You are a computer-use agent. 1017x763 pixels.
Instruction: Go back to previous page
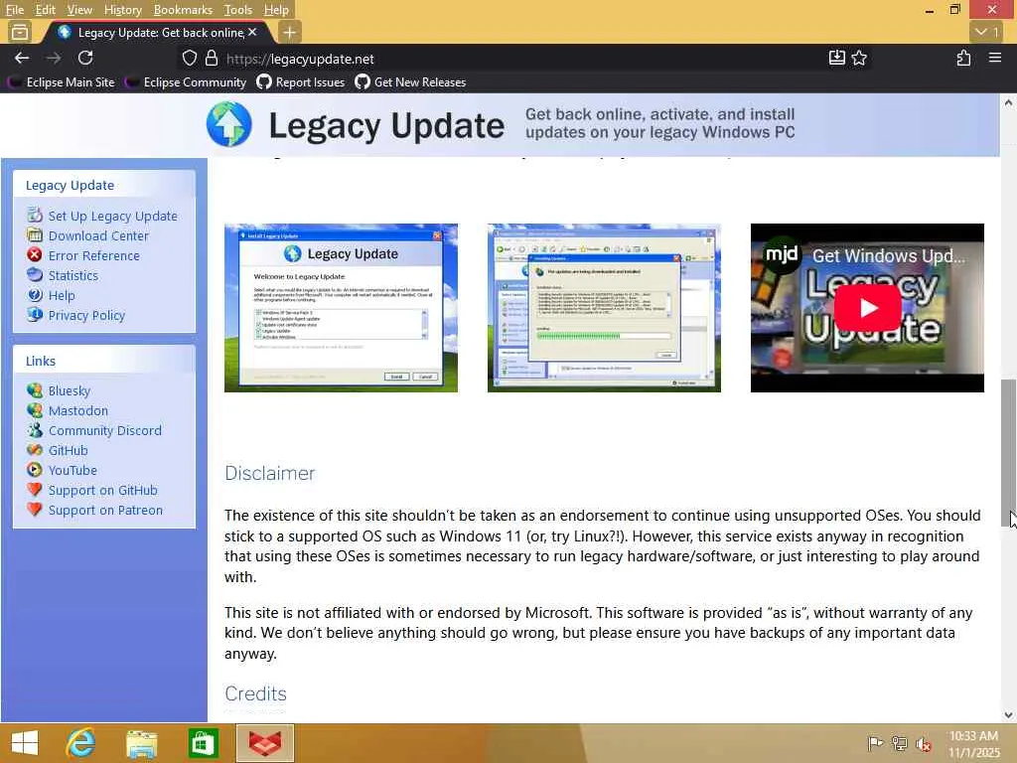tap(22, 59)
